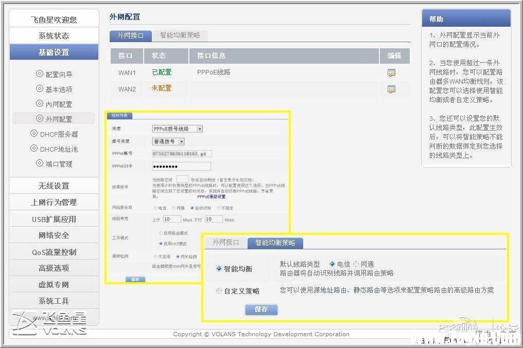Expand the QoS流量控制 sidebar section
Screen dimensions: 523x348
pos(54,252)
